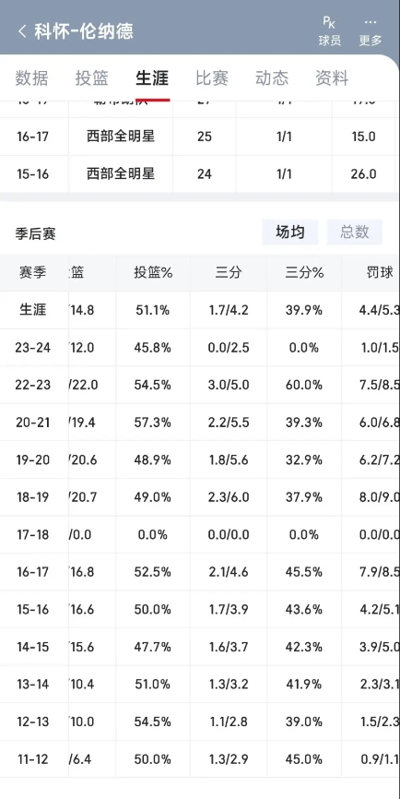Image resolution: width=400 pixels, height=799 pixels.
Task: Select the 生涯 career totals row
Action: tap(200, 310)
